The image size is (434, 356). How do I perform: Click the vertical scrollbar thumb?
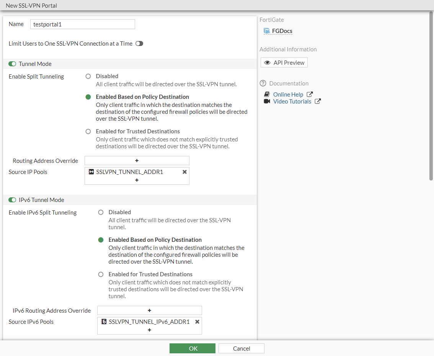tap(431, 96)
